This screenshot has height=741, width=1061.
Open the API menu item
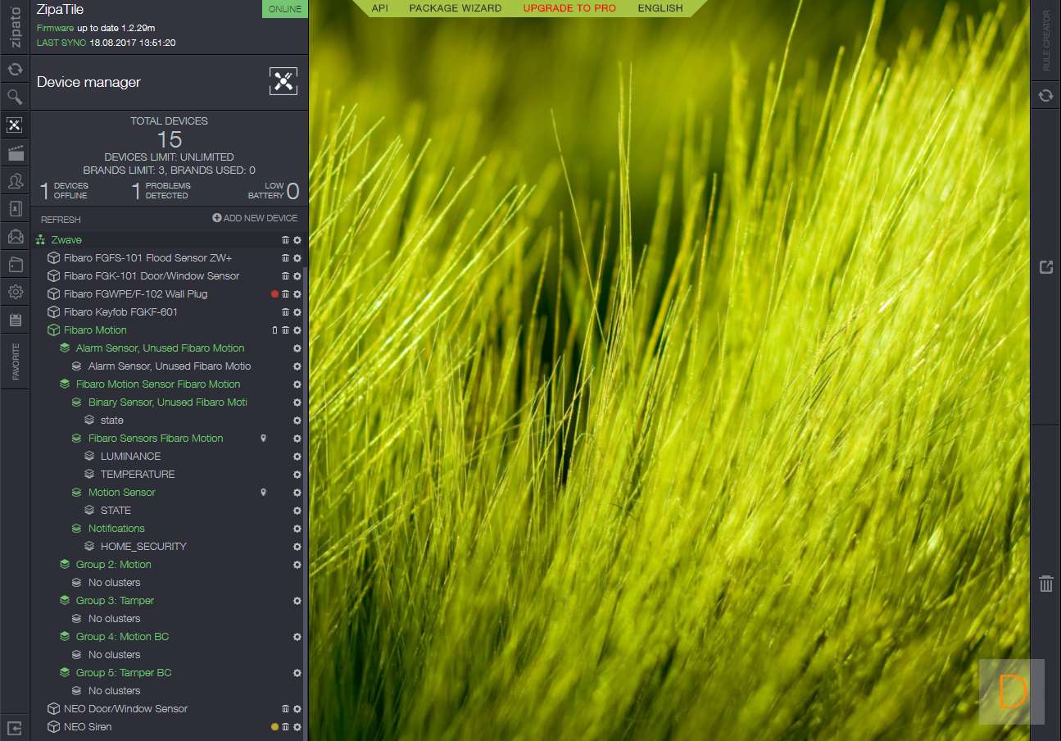click(379, 8)
